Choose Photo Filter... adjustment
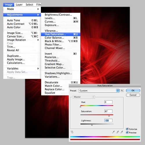This screenshot has height=145, width=145. (61, 45)
